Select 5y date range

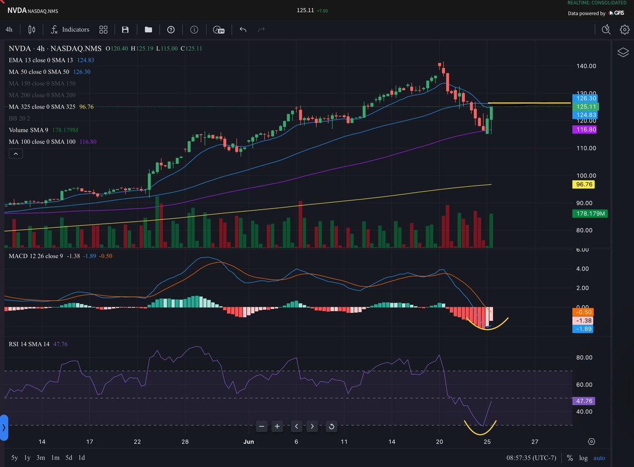pos(16,458)
